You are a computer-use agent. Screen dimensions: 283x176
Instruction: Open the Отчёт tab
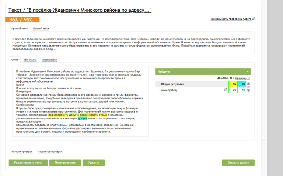(x=15, y=60)
